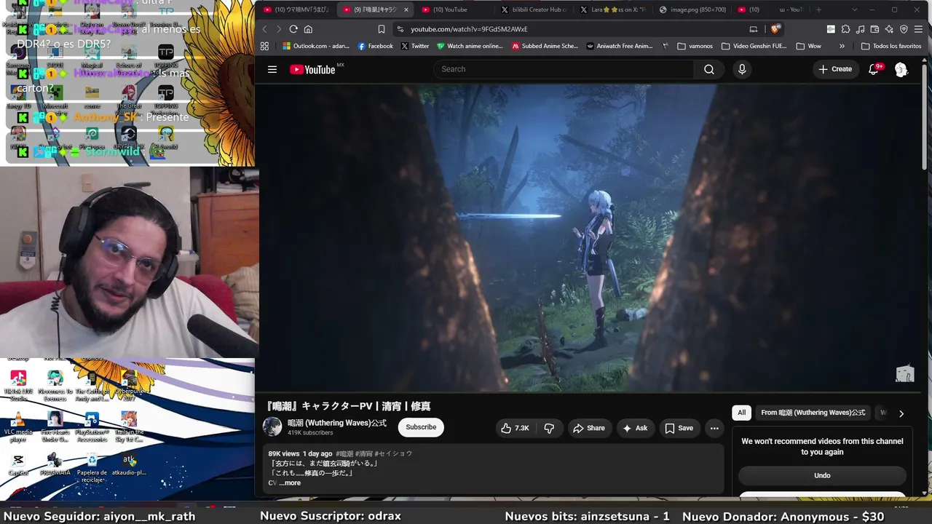Image resolution: width=932 pixels, height=524 pixels.
Task: Show more bookmarks with the chevron
Action: [x=842, y=46]
